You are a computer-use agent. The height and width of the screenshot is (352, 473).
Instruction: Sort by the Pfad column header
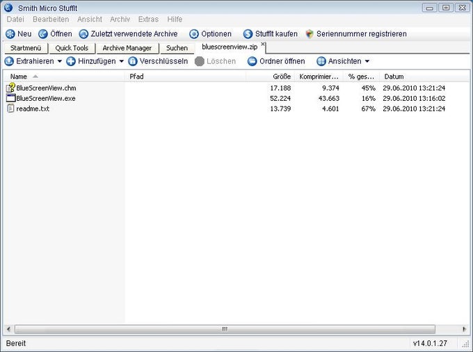click(186, 77)
